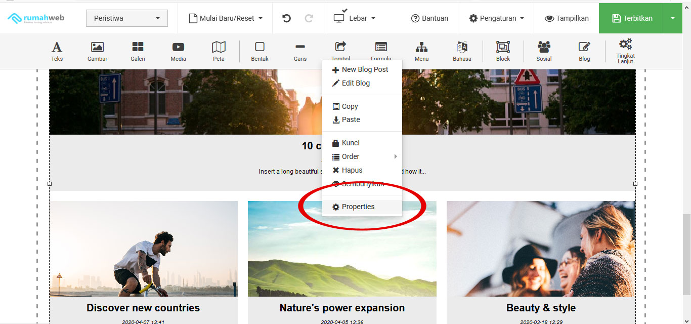The image size is (691, 324).
Task: Select the Bentuk shape tool
Action: pyautogui.click(x=260, y=52)
